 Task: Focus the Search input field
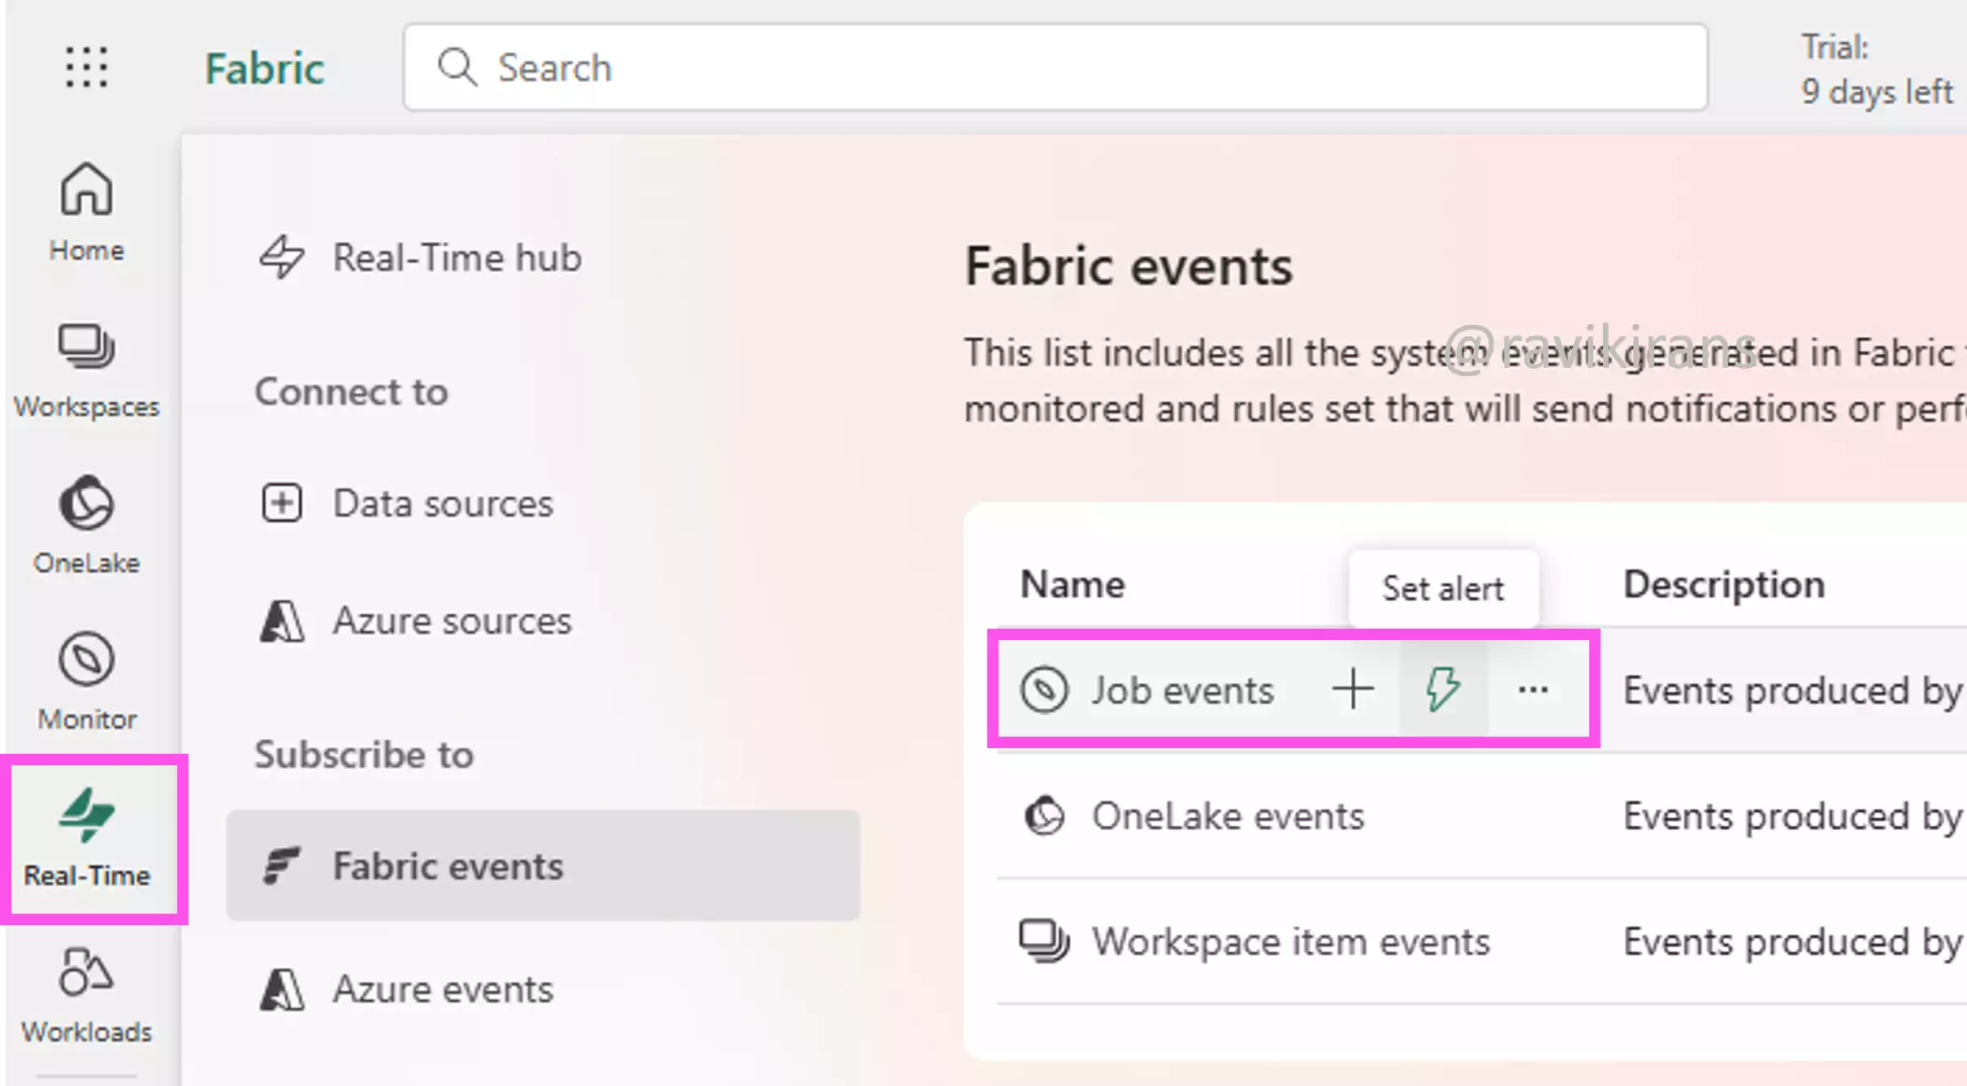tap(1055, 67)
